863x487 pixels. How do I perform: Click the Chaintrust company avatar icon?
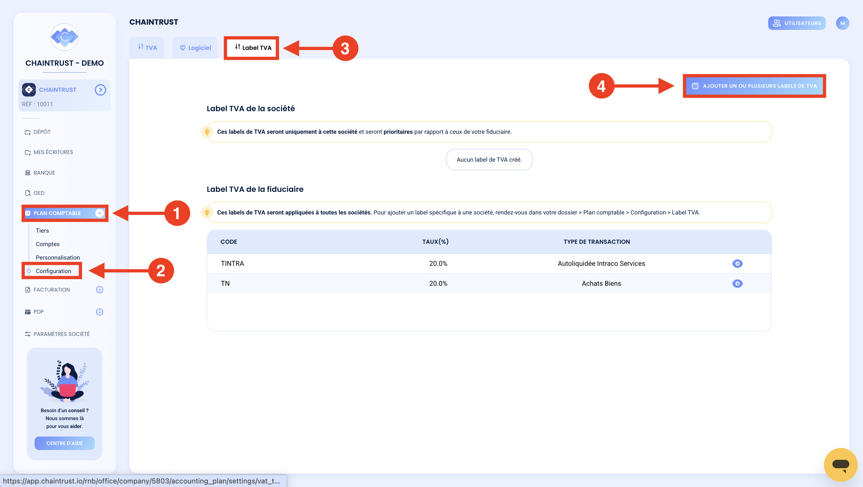tap(29, 89)
